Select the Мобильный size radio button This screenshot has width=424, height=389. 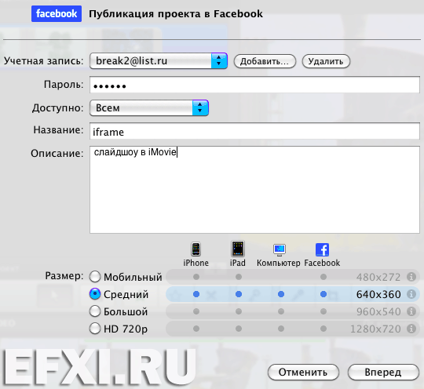pyautogui.click(x=95, y=277)
